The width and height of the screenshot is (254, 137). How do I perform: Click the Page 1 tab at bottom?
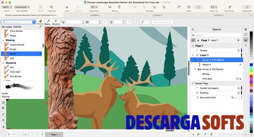point(54,134)
